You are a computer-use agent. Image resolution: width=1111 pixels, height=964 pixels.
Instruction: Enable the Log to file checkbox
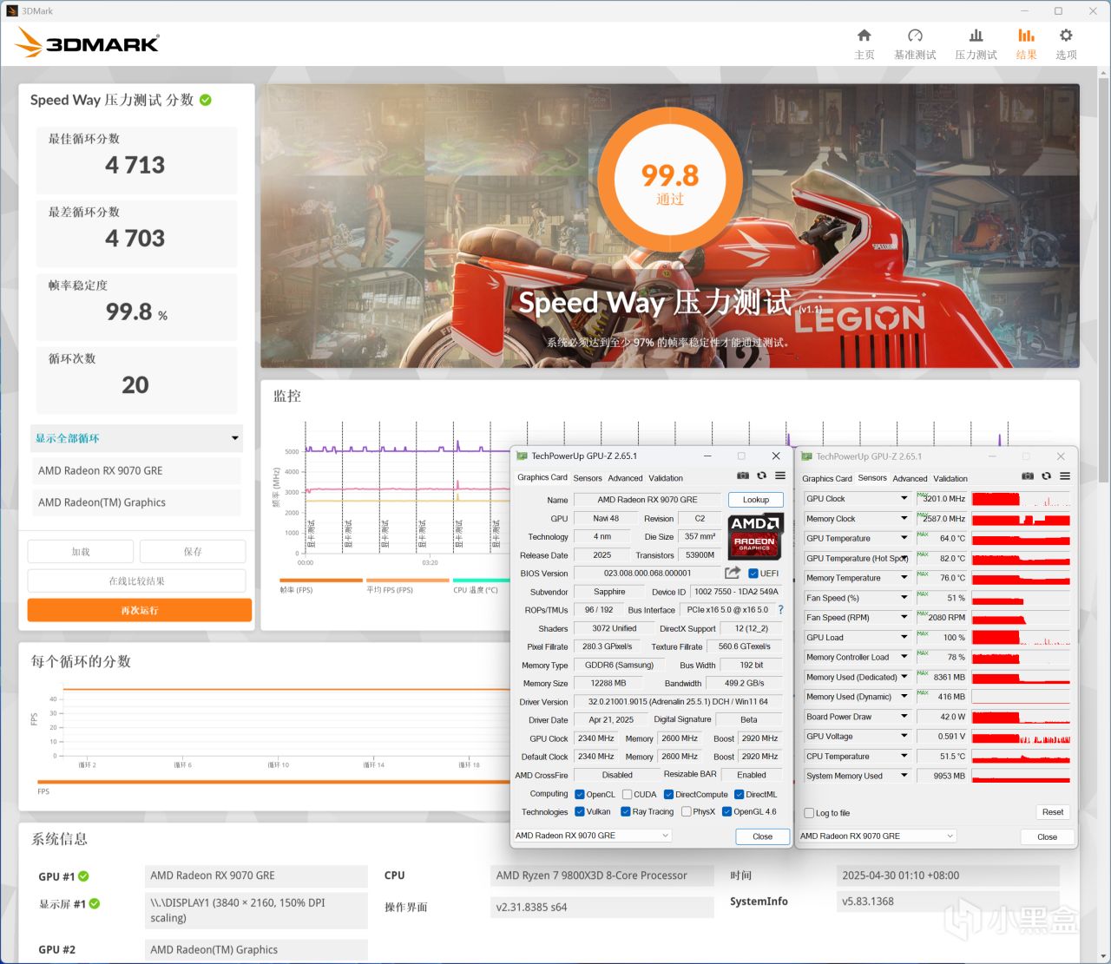pos(810,813)
